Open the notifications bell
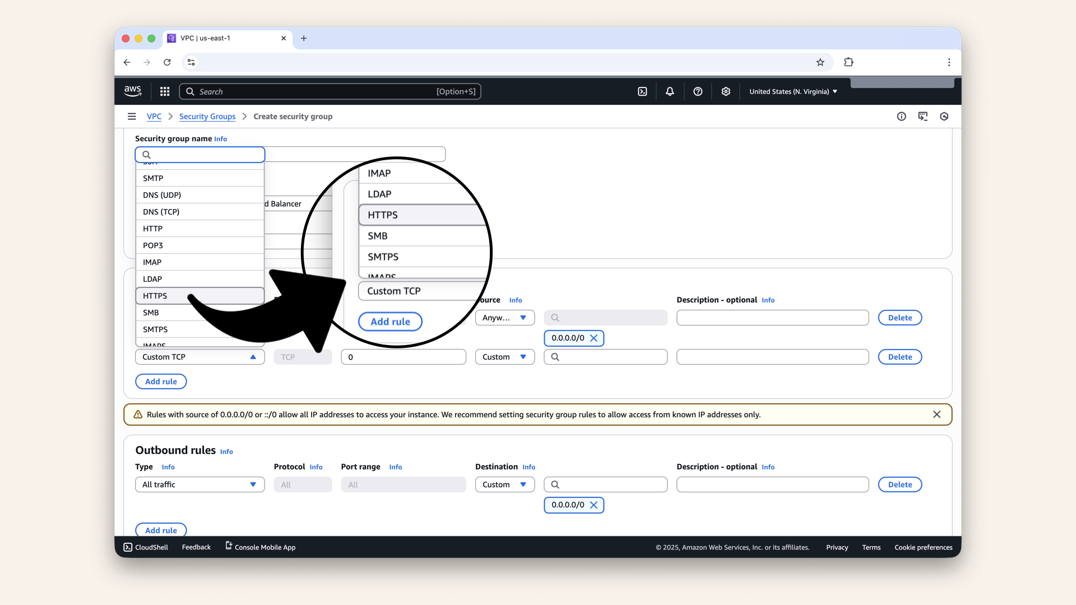This screenshot has height=605, width=1076. coord(670,91)
